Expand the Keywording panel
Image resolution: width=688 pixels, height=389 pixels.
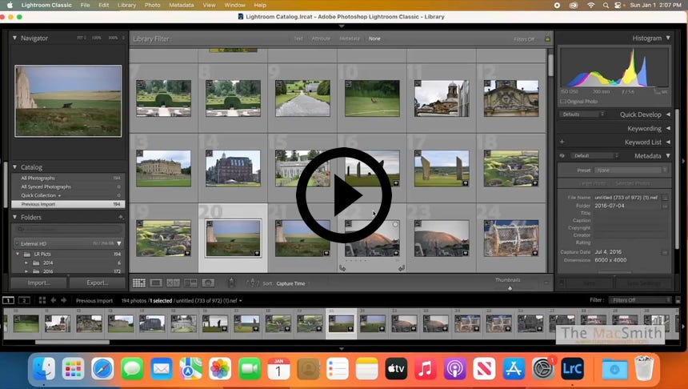coord(668,128)
